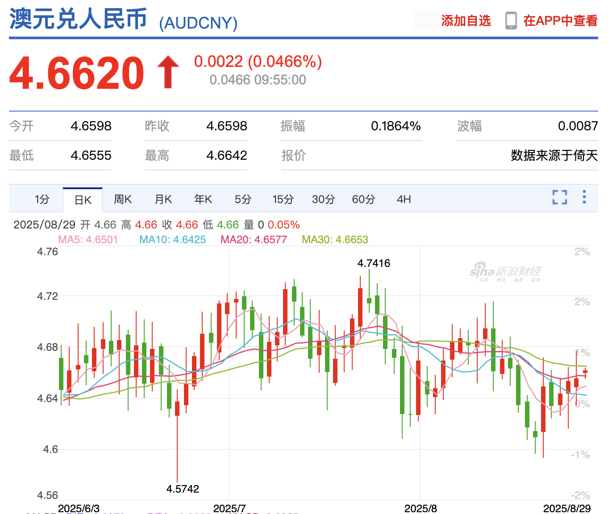Show the 月K monthly chart
This screenshot has height=514, width=608.
pyautogui.click(x=163, y=199)
